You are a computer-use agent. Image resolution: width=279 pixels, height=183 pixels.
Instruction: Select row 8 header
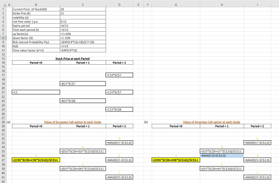[x=3, y=38]
